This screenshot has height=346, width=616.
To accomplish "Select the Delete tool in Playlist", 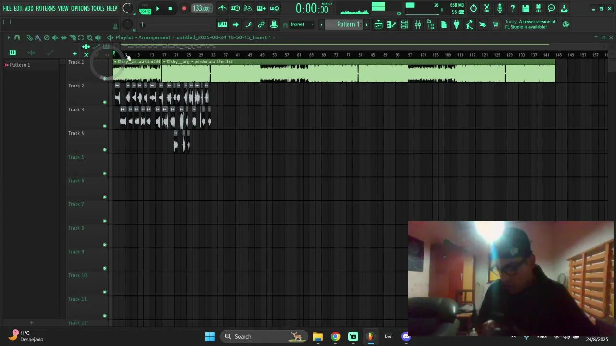I will coord(47,37).
